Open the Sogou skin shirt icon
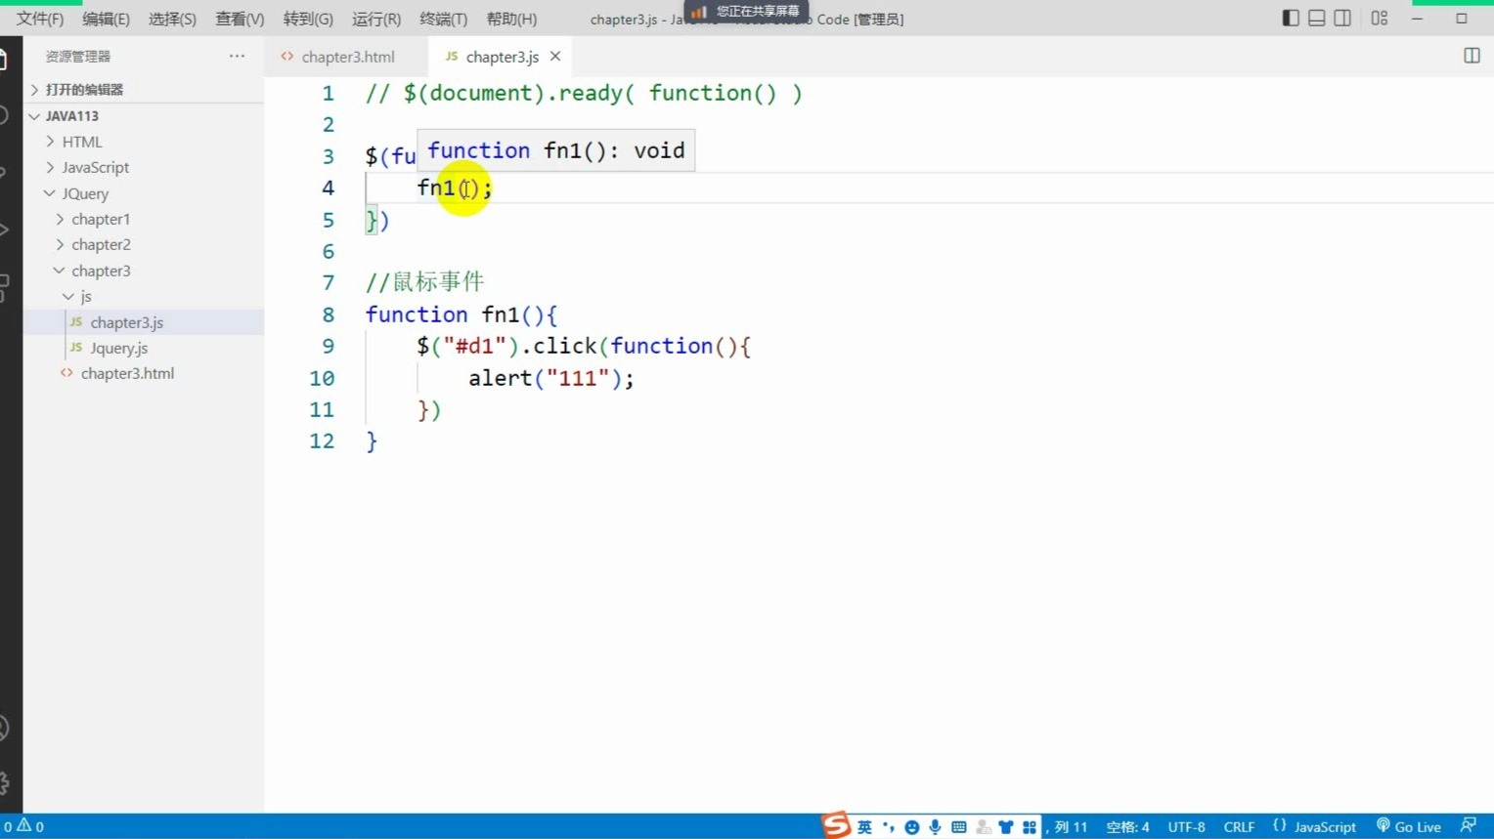This screenshot has height=839, width=1494. tap(1006, 827)
